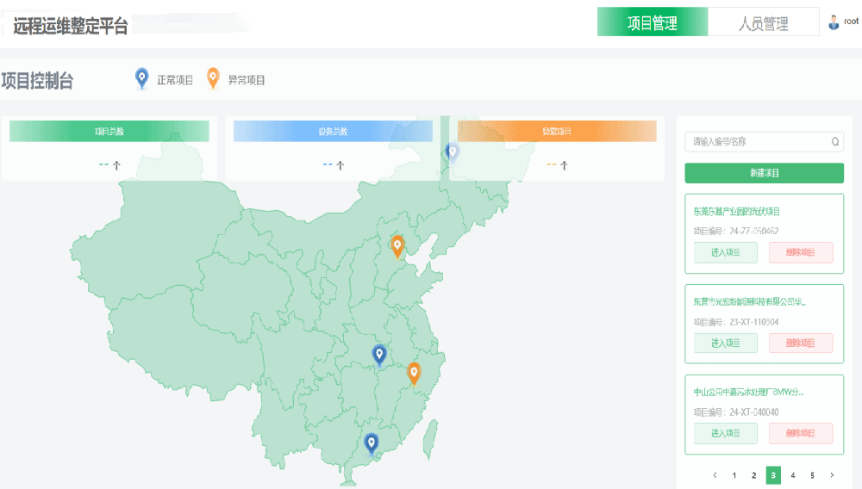Delete project 23-XT-110504 via 删除项目

point(800,343)
